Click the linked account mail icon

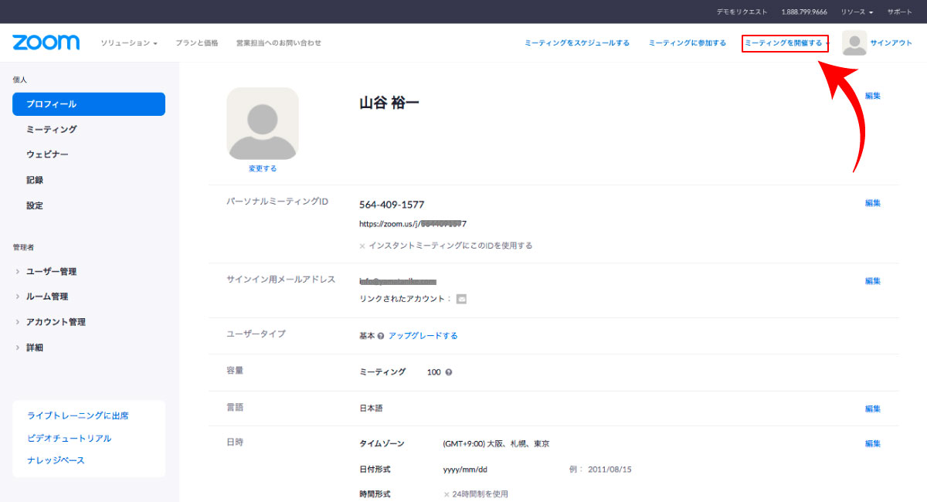(461, 299)
